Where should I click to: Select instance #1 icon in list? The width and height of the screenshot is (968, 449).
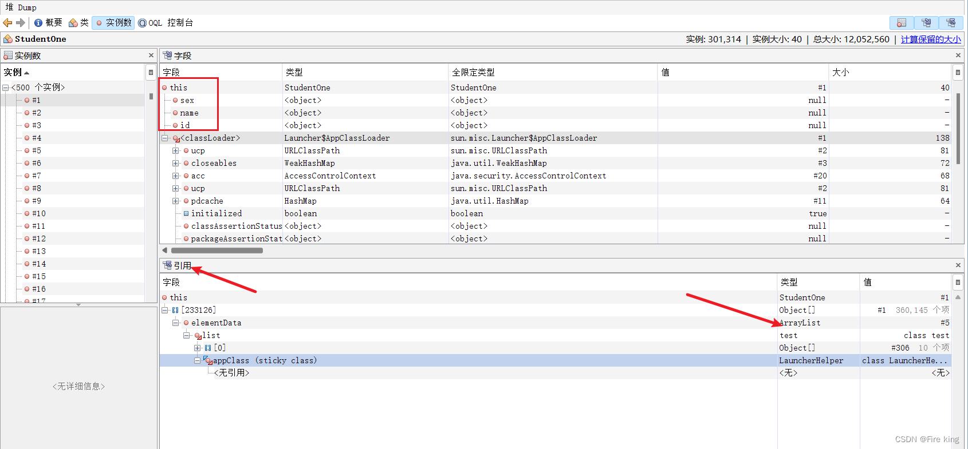click(27, 100)
